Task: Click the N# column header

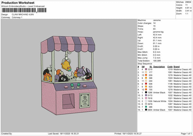Action: [x=143, y=67]
